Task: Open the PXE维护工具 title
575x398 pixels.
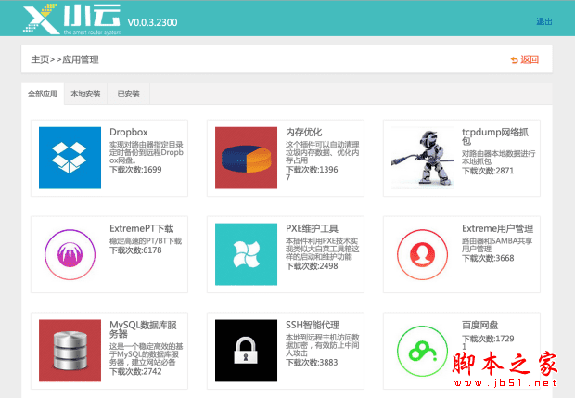Action: click(312, 228)
